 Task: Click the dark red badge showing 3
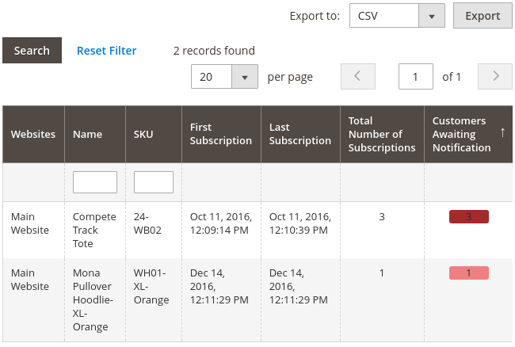coord(468,217)
